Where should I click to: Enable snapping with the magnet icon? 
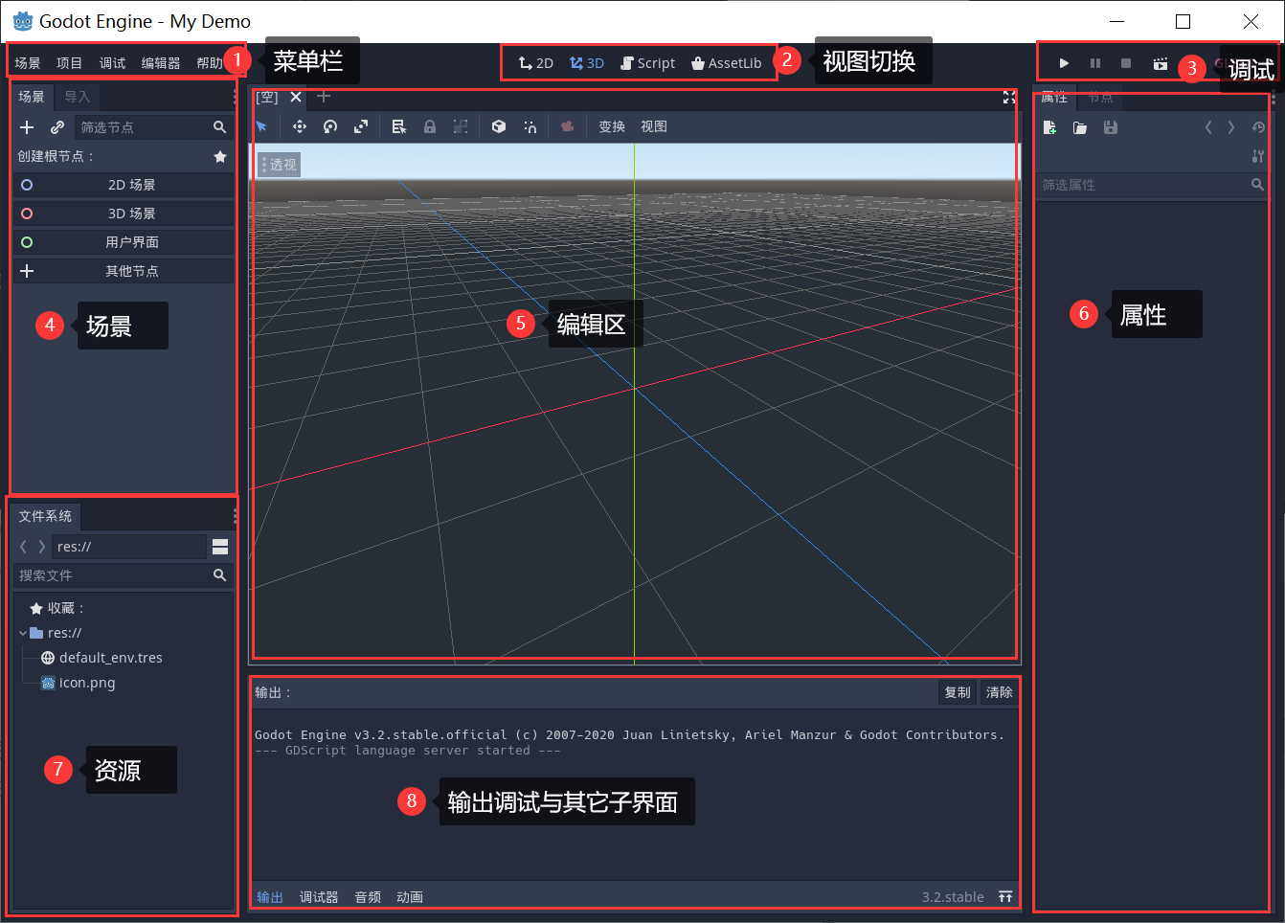[x=530, y=125]
